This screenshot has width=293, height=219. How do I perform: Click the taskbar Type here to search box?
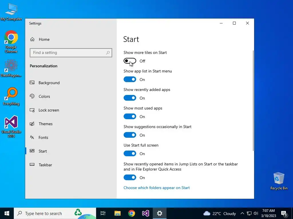(x=55, y=213)
